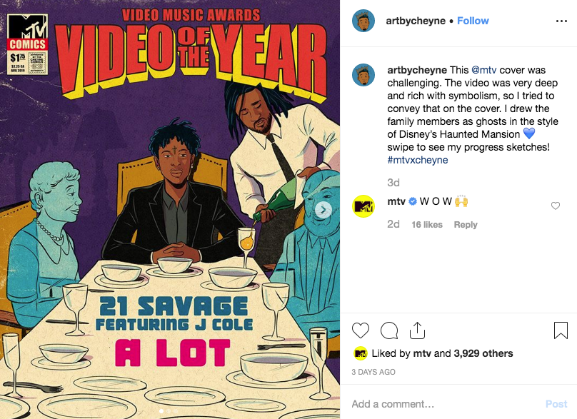Follow the artbycheyne account

coord(473,21)
